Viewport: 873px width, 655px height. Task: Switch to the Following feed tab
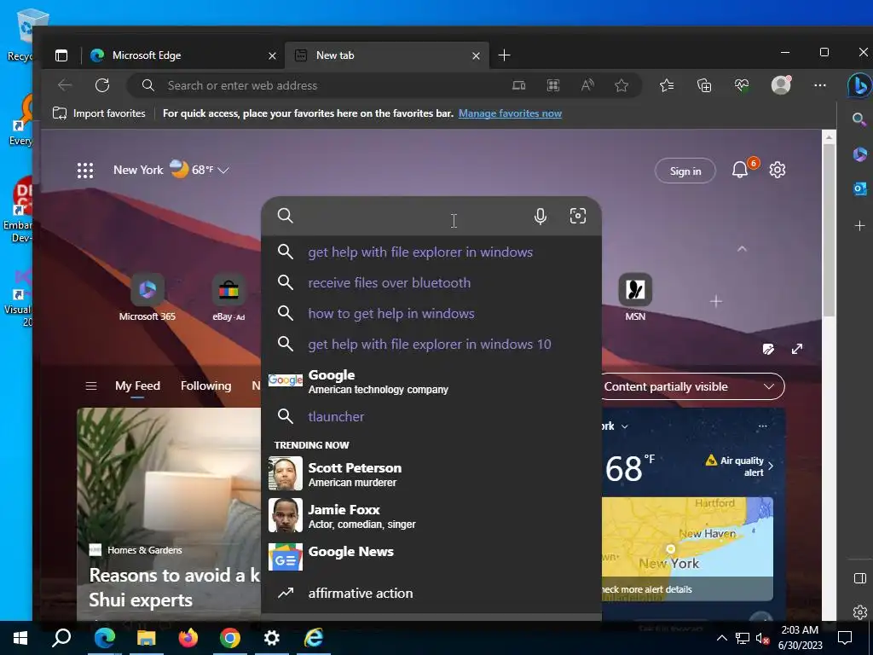point(206,386)
